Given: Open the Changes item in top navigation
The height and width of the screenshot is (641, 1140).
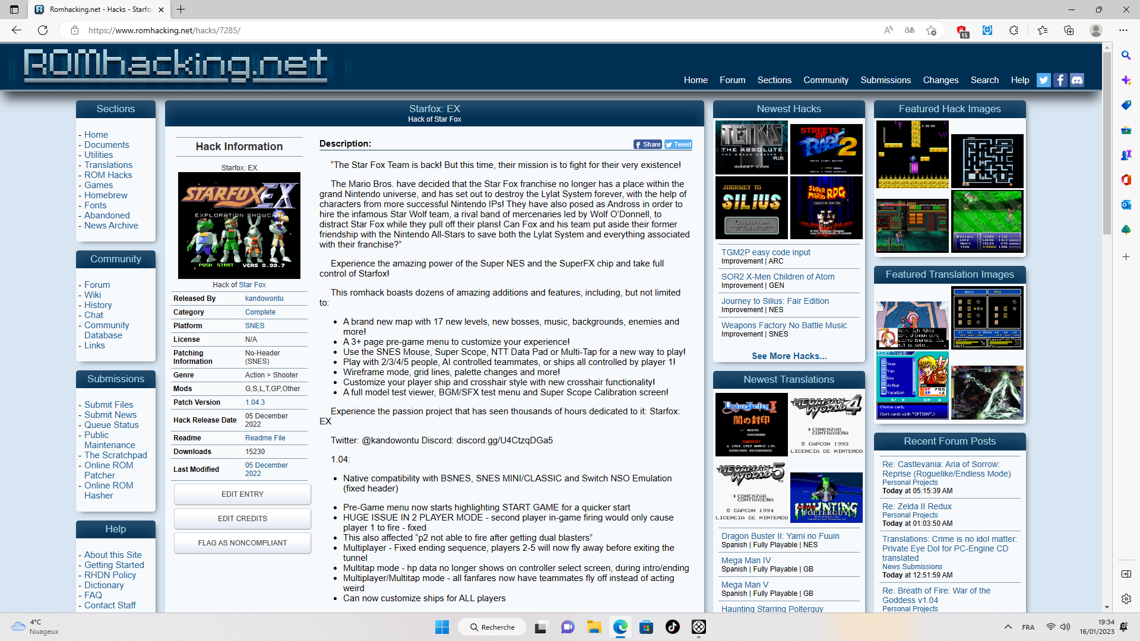Looking at the screenshot, I should pos(940,80).
